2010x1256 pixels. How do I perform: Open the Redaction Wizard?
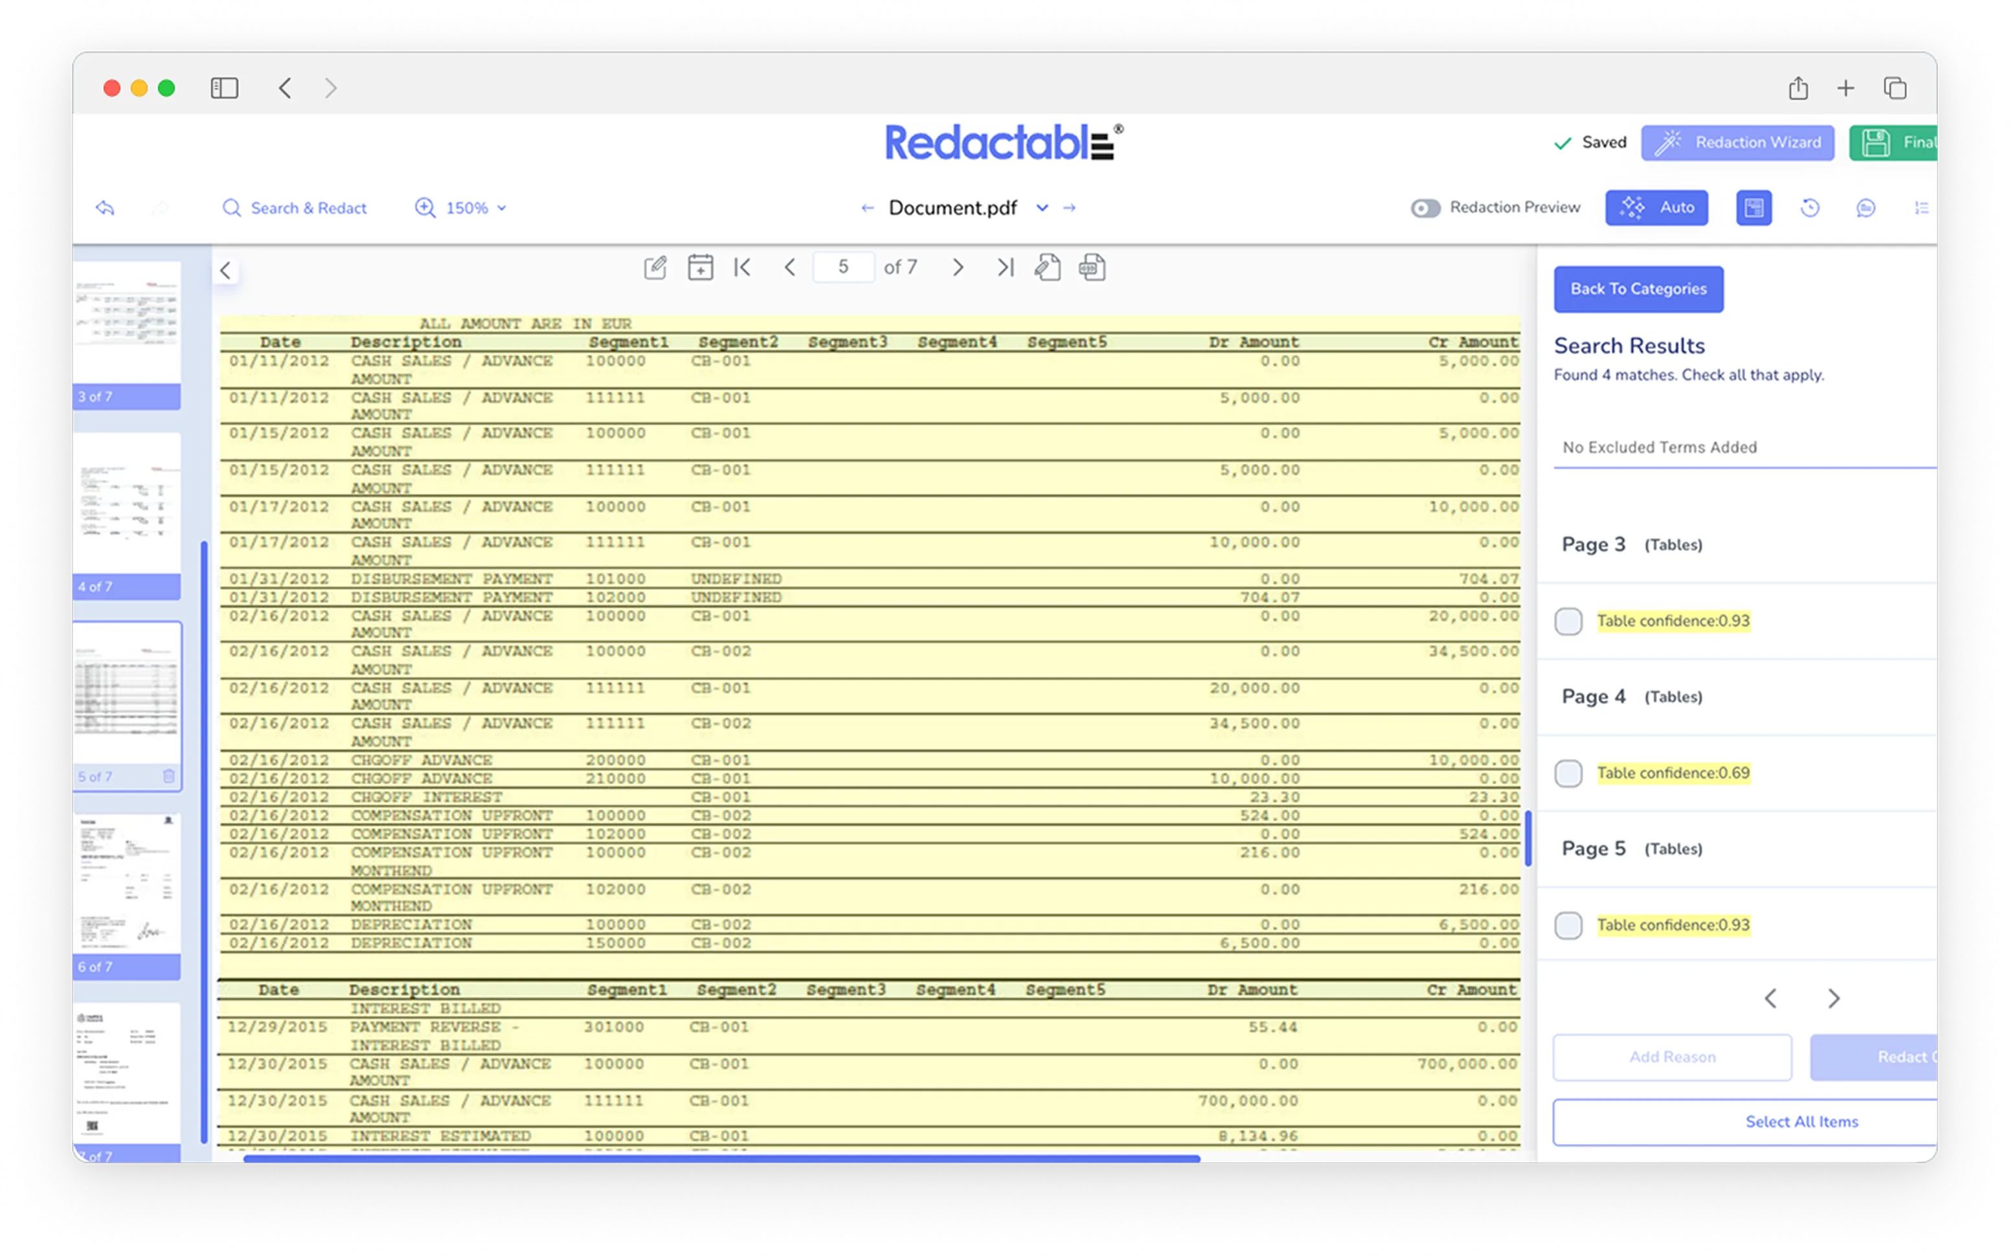click(x=1737, y=143)
